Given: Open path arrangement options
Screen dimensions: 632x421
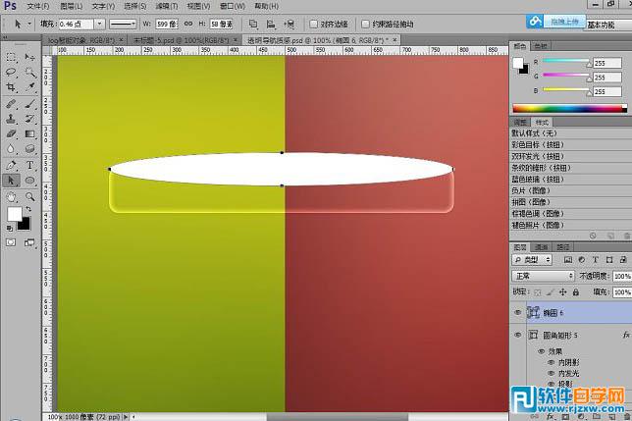Looking at the screenshot, I should (289, 25).
